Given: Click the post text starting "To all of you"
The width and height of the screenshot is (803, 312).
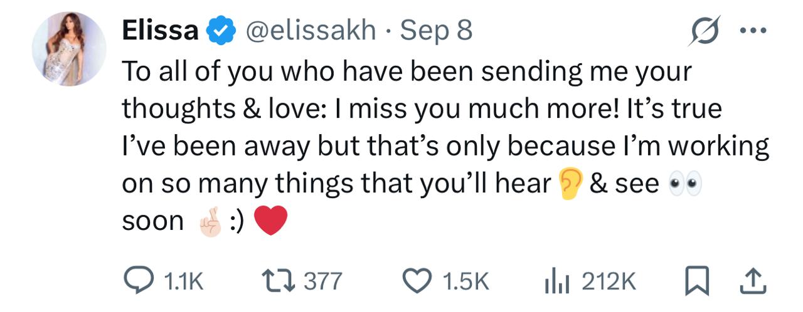Looking at the screenshot, I should pos(407,72).
